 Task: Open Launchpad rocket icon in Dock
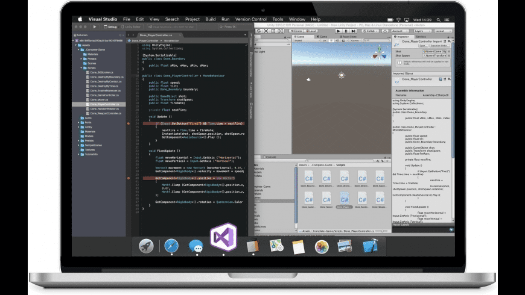[x=146, y=246]
